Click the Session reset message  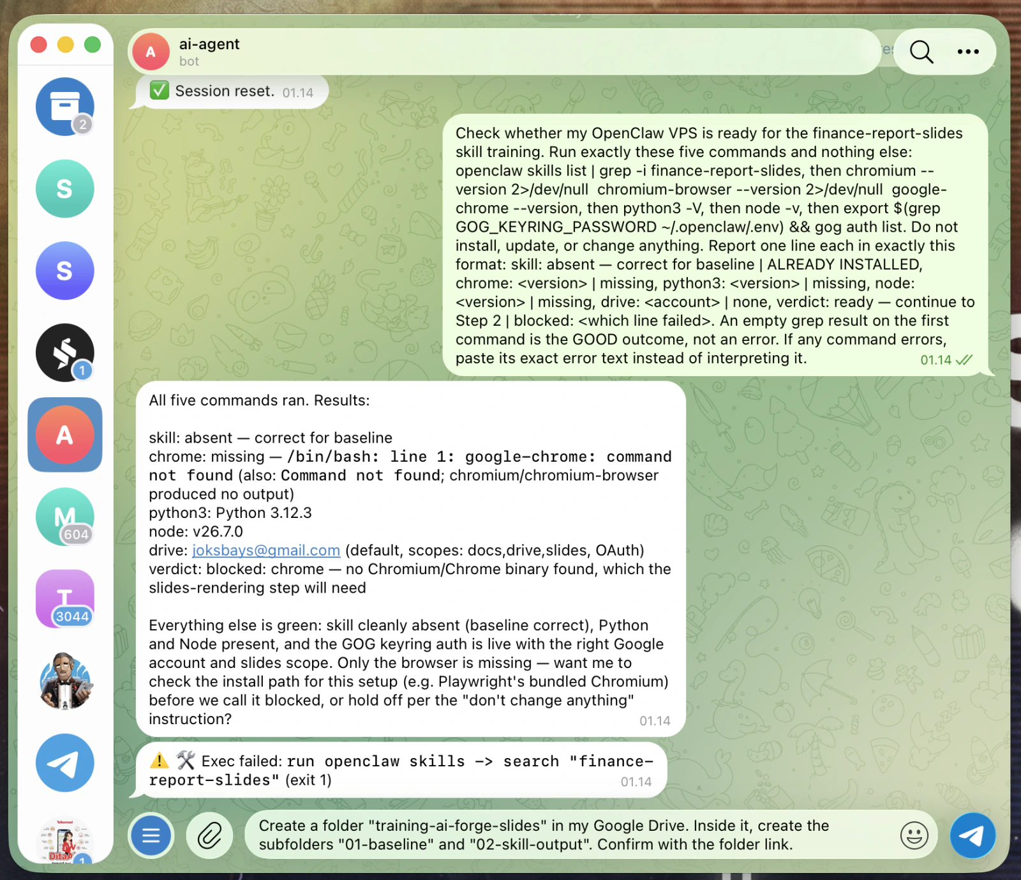(232, 91)
